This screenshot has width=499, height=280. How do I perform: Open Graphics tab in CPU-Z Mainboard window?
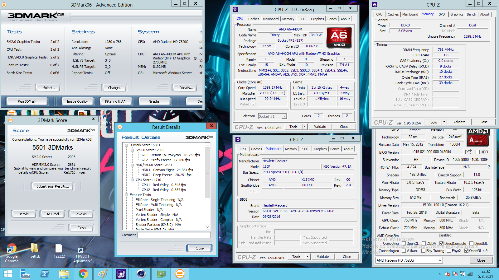pyautogui.click(x=320, y=149)
